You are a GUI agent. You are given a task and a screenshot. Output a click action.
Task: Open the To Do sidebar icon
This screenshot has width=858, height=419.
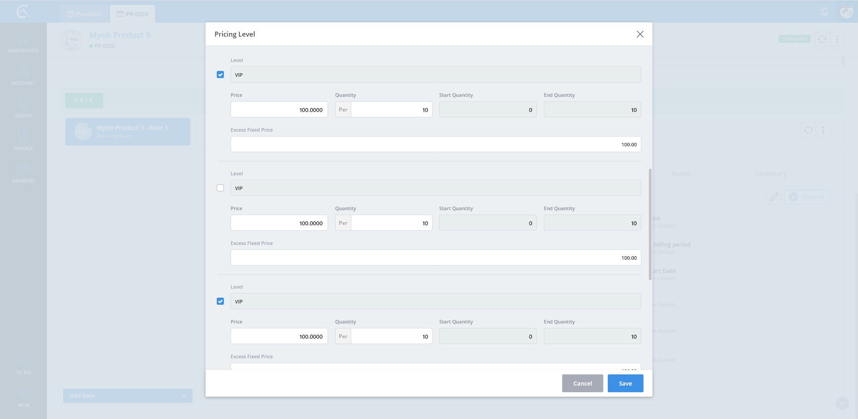pyautogui.click(x=23, y=365)
